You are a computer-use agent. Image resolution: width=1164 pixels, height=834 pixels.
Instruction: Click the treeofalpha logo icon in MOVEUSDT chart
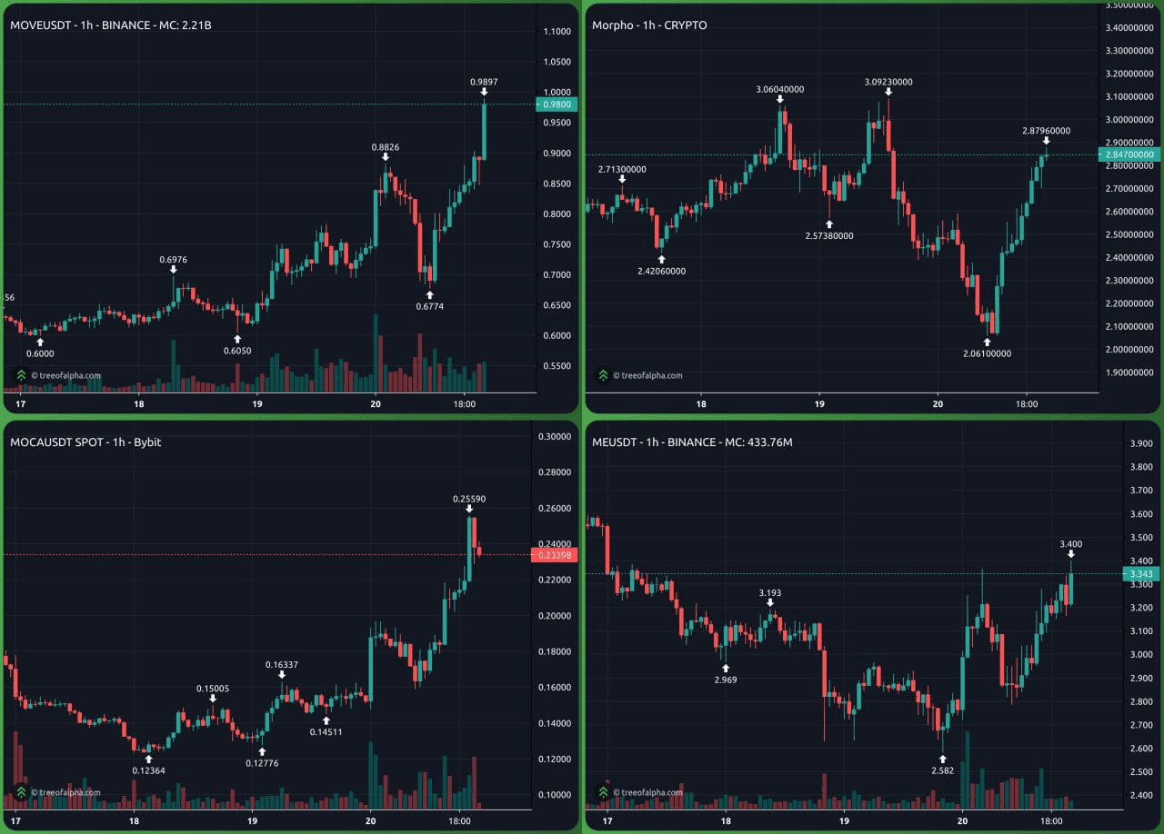(21, 374)
